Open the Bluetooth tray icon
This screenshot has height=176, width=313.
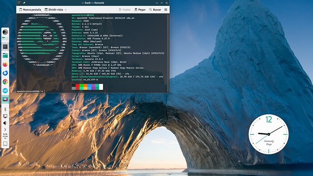5,109
